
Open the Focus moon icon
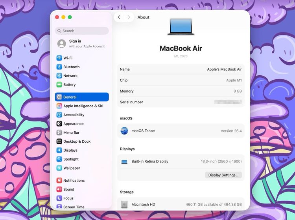(59, 198)
